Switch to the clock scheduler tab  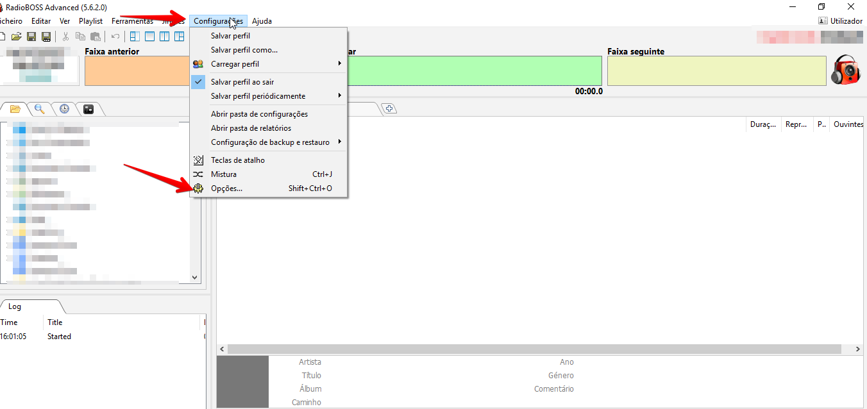64,109
